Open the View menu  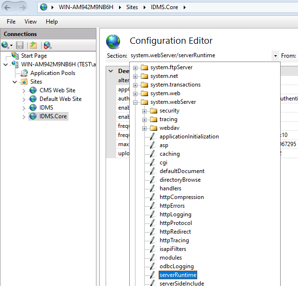pyautogui.click(x=30, y=22)
